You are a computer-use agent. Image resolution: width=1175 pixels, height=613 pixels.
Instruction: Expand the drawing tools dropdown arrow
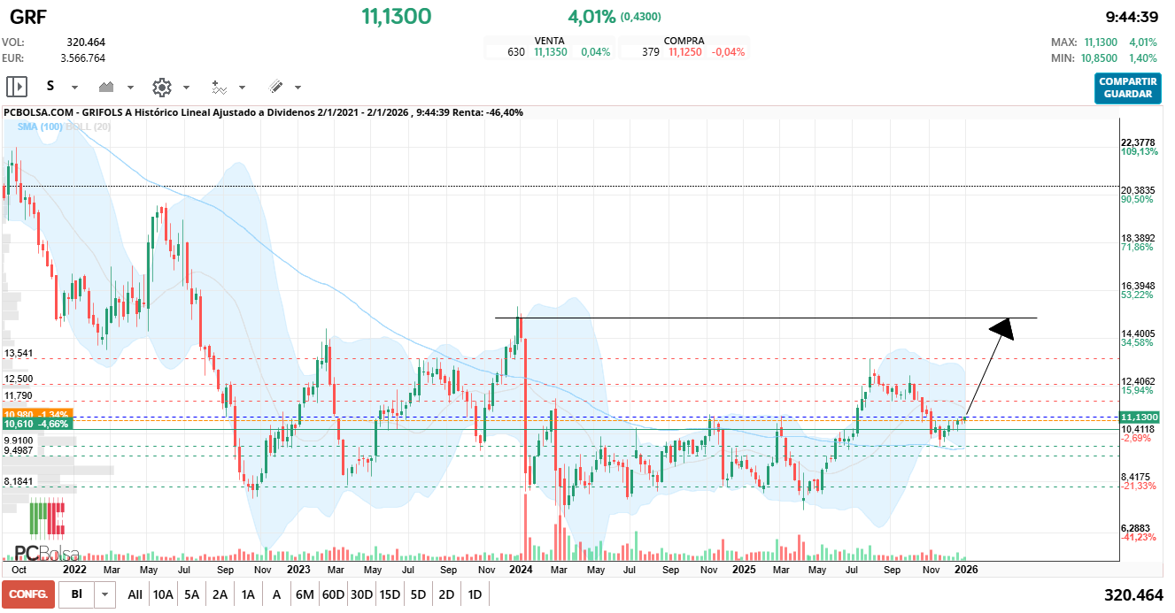click(298, 88)
